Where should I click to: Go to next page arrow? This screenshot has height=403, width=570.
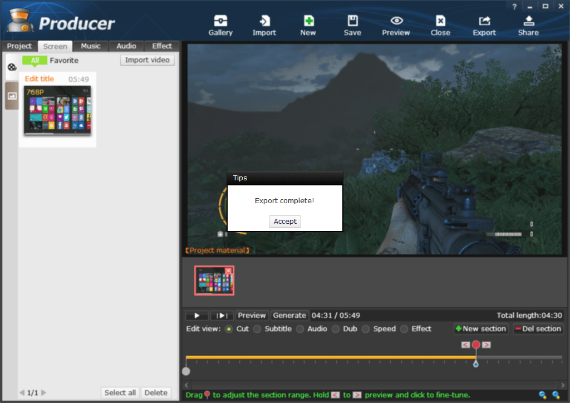click(44, 393)
